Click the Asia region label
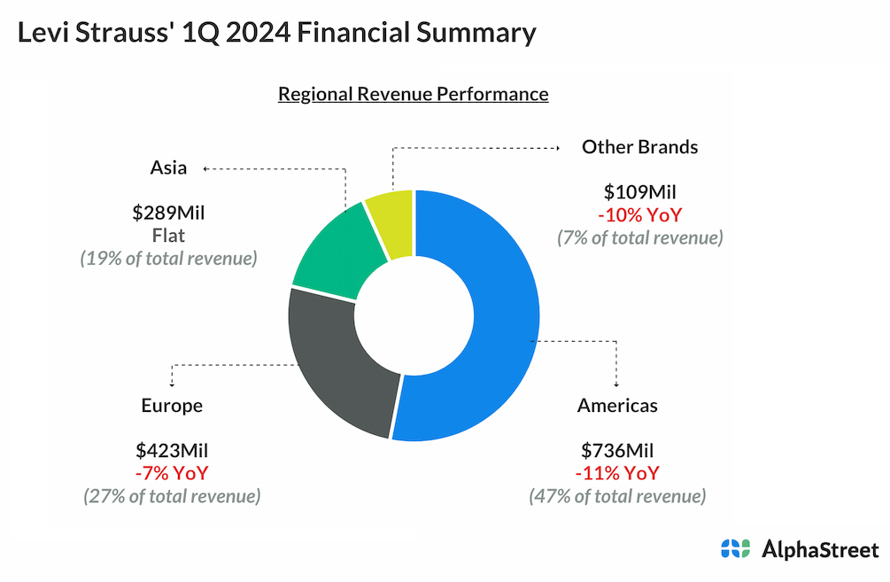Image resolution: width=890 pixels, height=582 pixels. tap(168, 167)
